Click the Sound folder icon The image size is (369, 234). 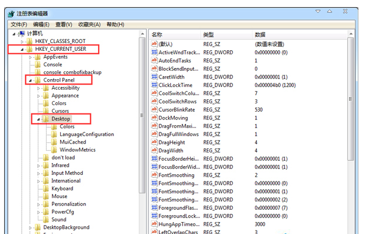[46, 219]
